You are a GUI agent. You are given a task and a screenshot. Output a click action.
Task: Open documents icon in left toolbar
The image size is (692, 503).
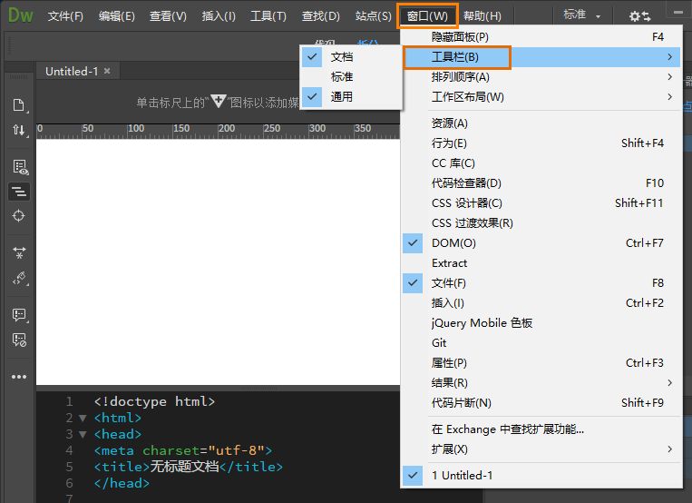point(19,105)
